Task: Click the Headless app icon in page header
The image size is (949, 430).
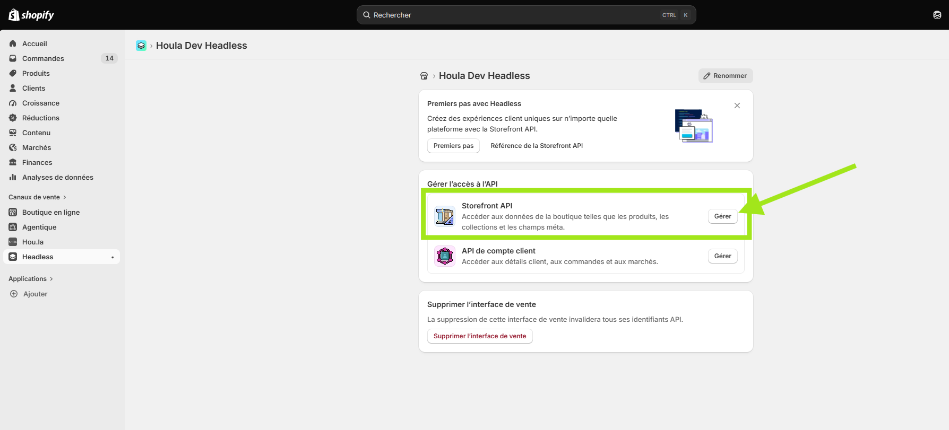Action: point(141,46)
